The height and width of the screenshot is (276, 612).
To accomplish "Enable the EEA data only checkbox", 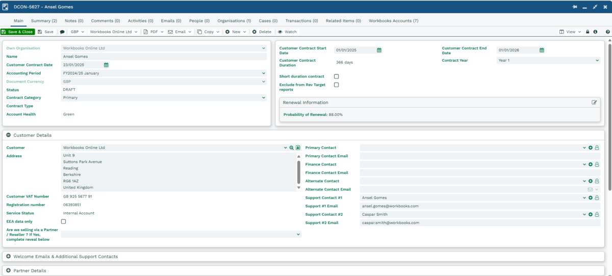I will pyautogui.click(x=63, y=221).
